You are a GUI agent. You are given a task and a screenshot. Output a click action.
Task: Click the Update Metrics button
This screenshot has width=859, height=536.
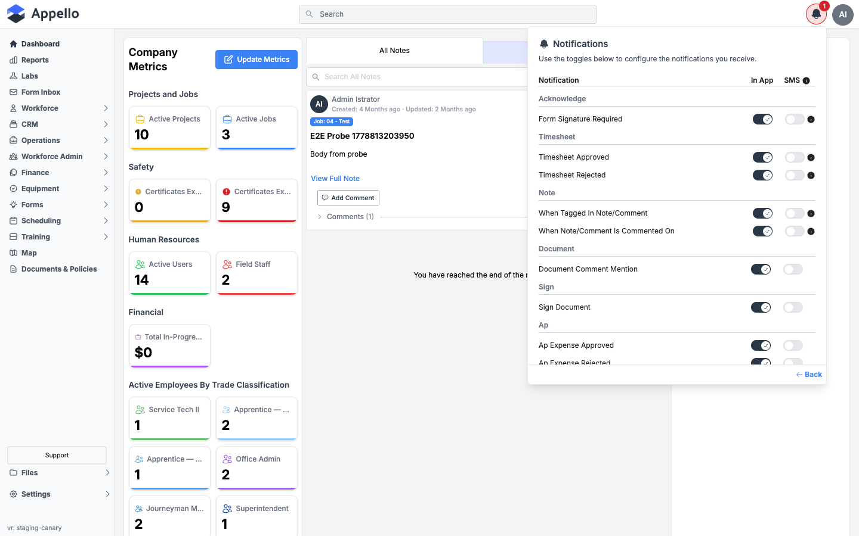257,60
